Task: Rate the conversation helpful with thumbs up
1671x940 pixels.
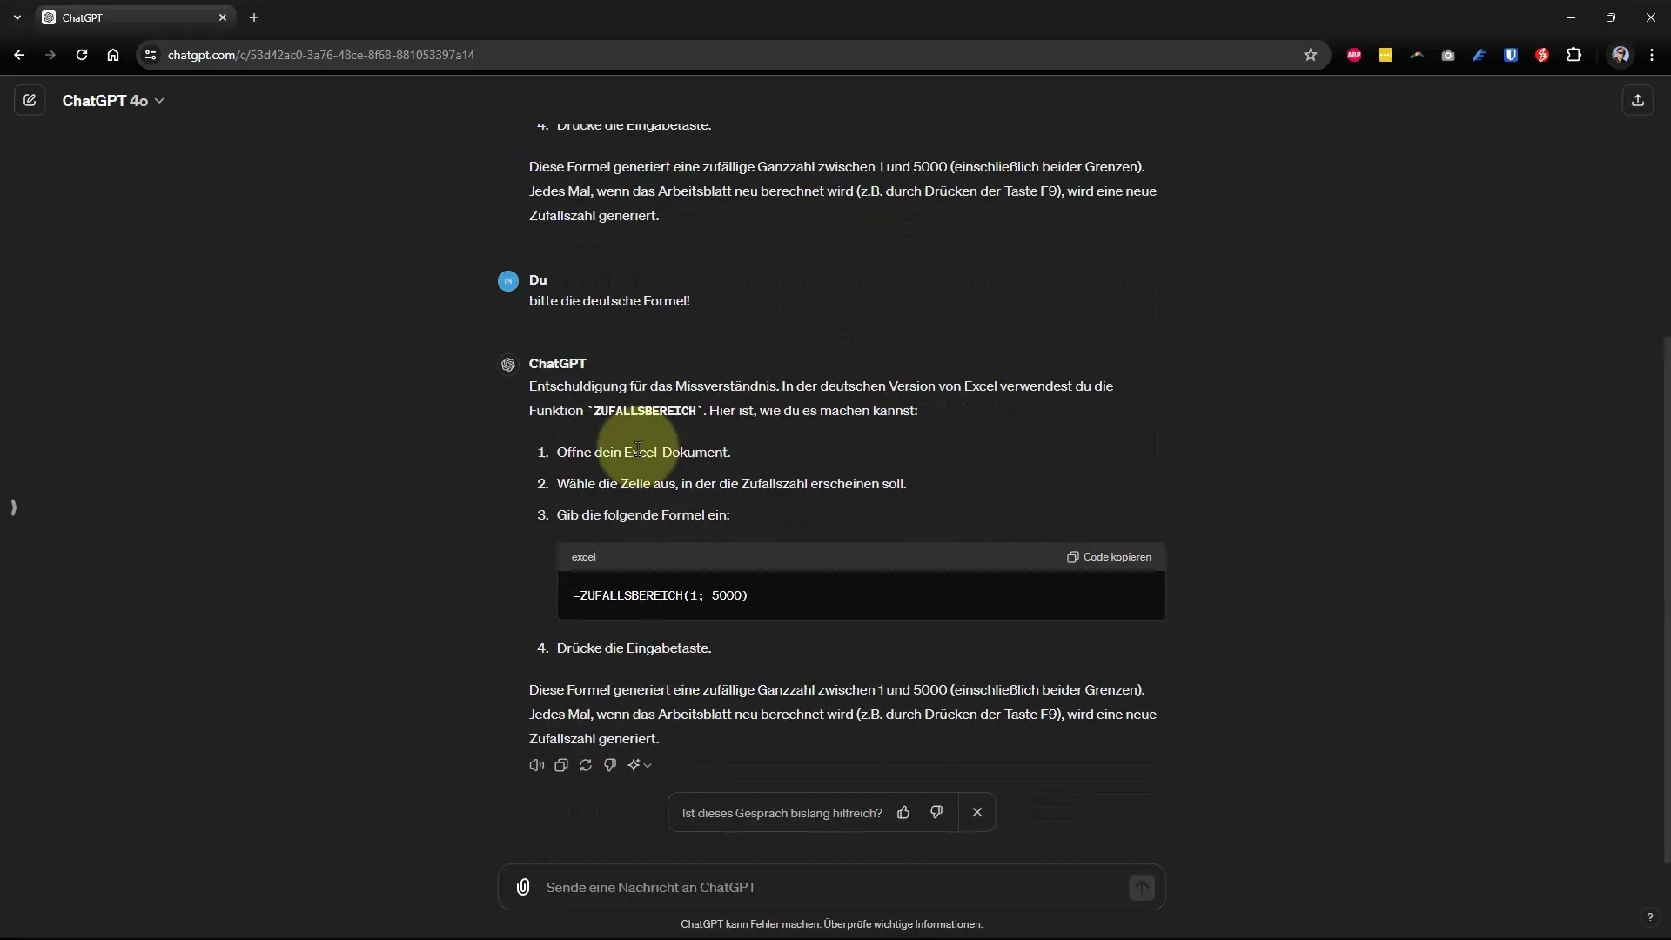Action: coord(903,812)
